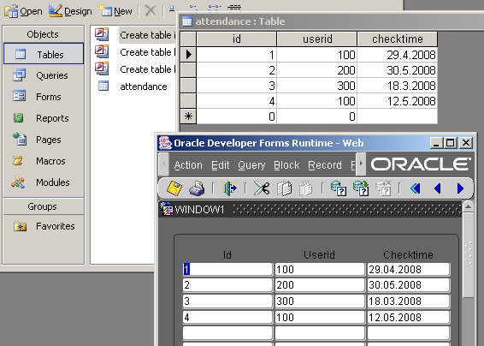Click the first Create table shortcut
The height and width of the screenshot is (346, 484).
click(x=135, y=35)
